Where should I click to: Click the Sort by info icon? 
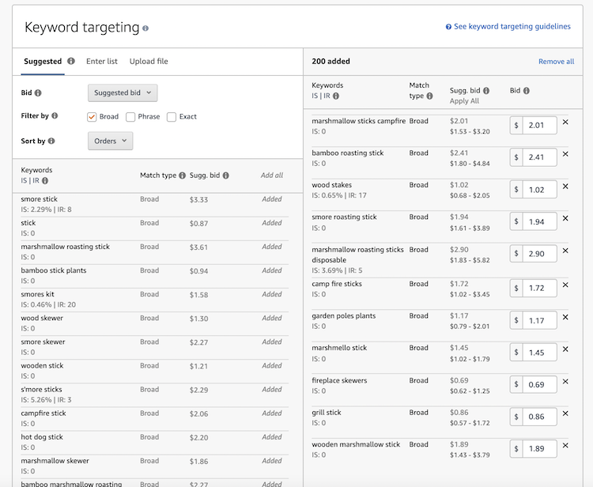pos(51,141)
